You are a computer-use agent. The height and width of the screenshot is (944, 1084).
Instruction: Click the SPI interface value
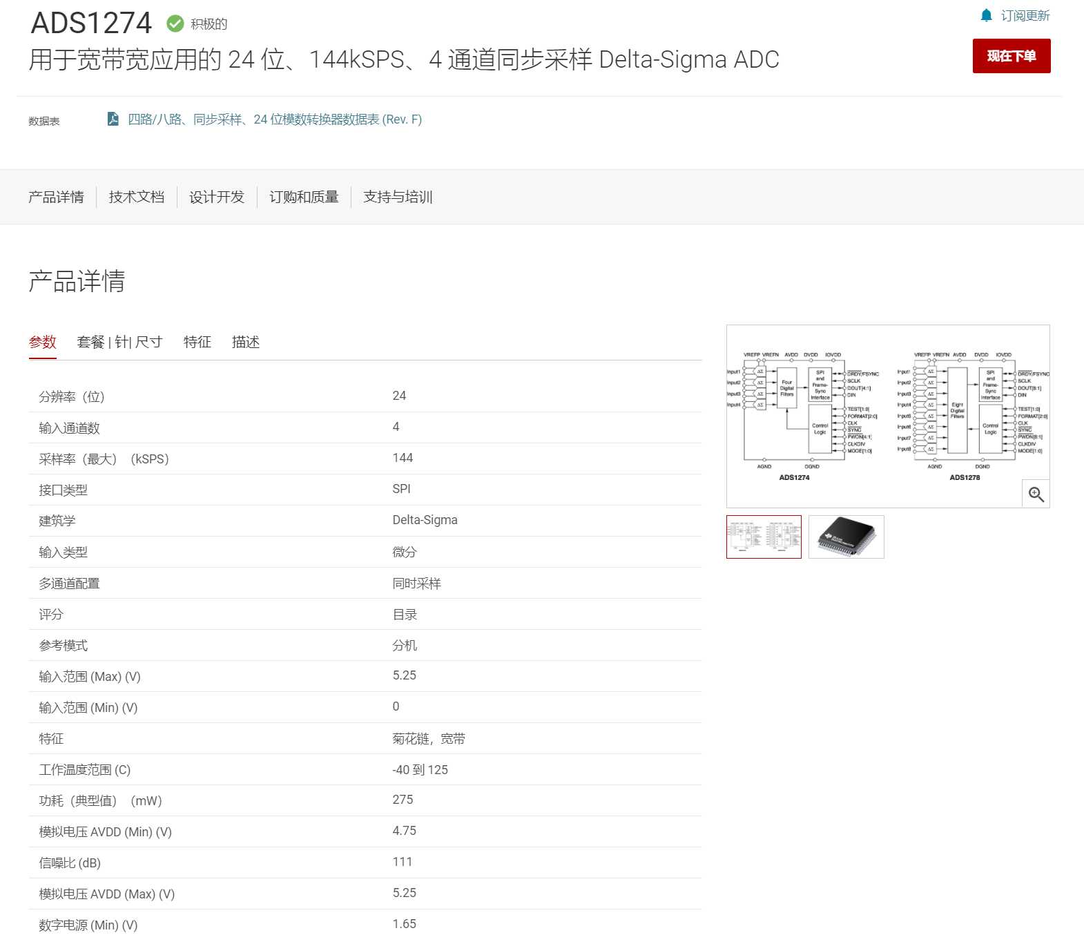tap(401, 489)
